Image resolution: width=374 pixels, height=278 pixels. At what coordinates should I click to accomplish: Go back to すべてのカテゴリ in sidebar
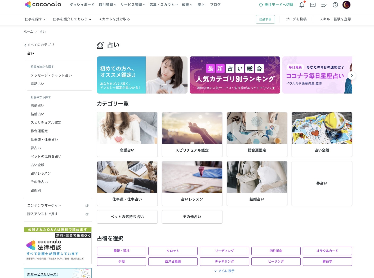pyautogui.click(x=39, y=45)
